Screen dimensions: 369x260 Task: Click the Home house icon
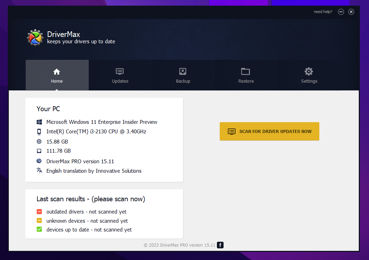tap(57, 71)
